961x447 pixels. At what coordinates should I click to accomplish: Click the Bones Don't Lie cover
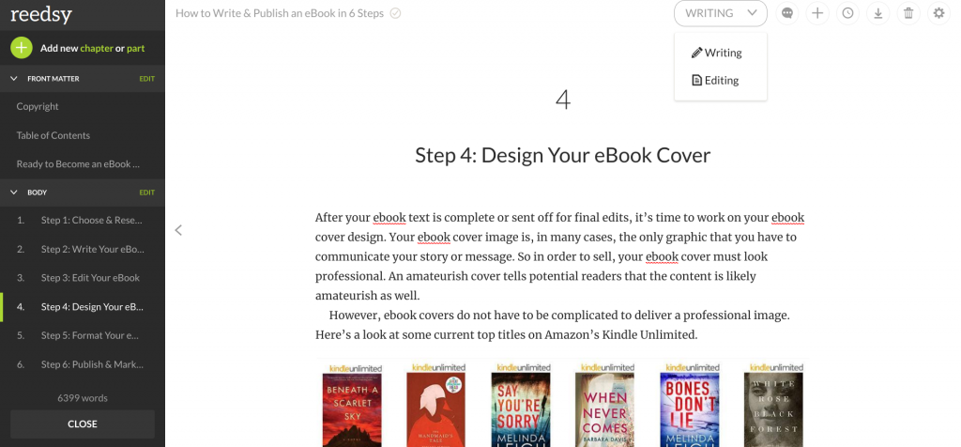(690, 409)
